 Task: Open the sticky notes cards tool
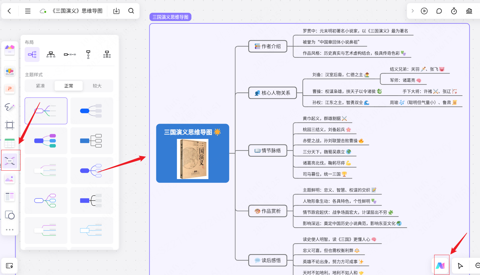point(10,71)
